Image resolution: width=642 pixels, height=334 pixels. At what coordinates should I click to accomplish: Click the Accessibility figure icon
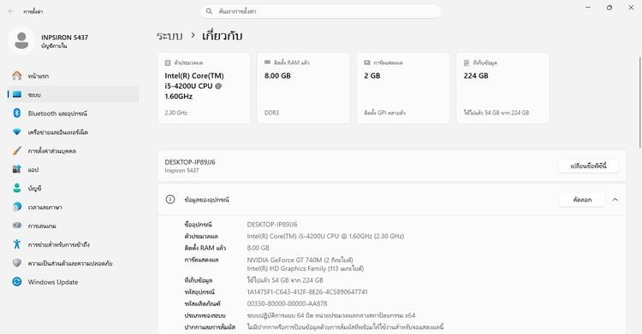(17, 244)
